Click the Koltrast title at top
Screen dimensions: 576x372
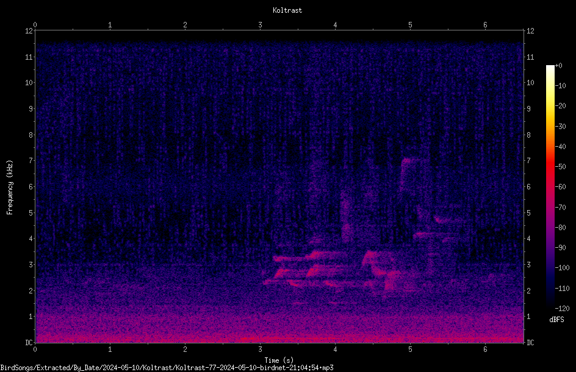click(x=287, y=10)
